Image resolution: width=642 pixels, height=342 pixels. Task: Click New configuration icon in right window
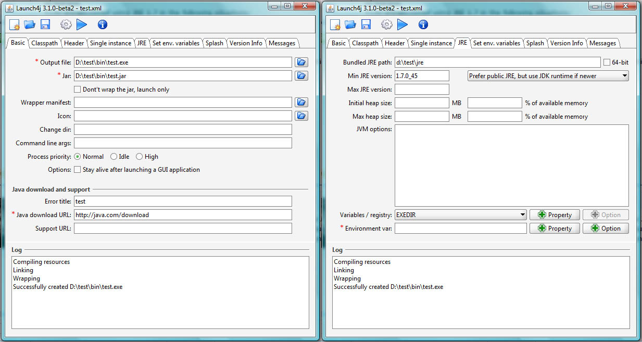tap(335, 24)
